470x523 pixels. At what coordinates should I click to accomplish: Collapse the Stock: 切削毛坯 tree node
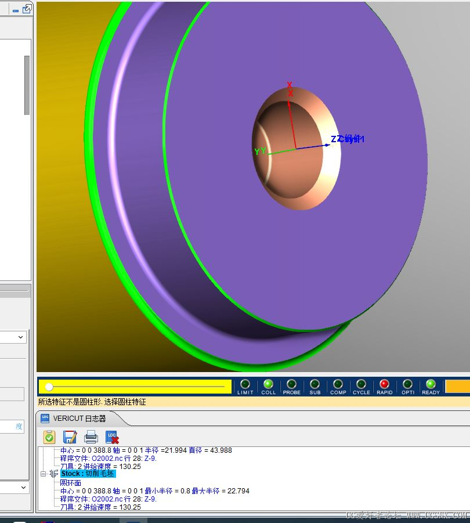click(43, 474)
